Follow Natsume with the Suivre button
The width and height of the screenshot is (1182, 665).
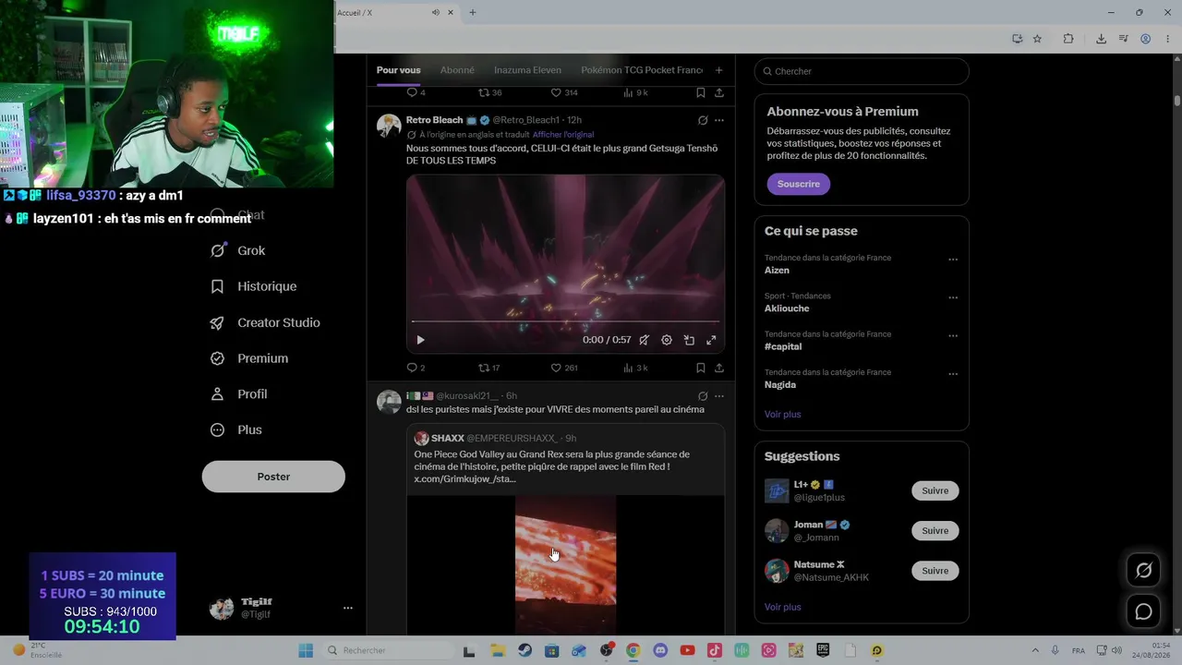pyautogui.click(x=935, y=571)
